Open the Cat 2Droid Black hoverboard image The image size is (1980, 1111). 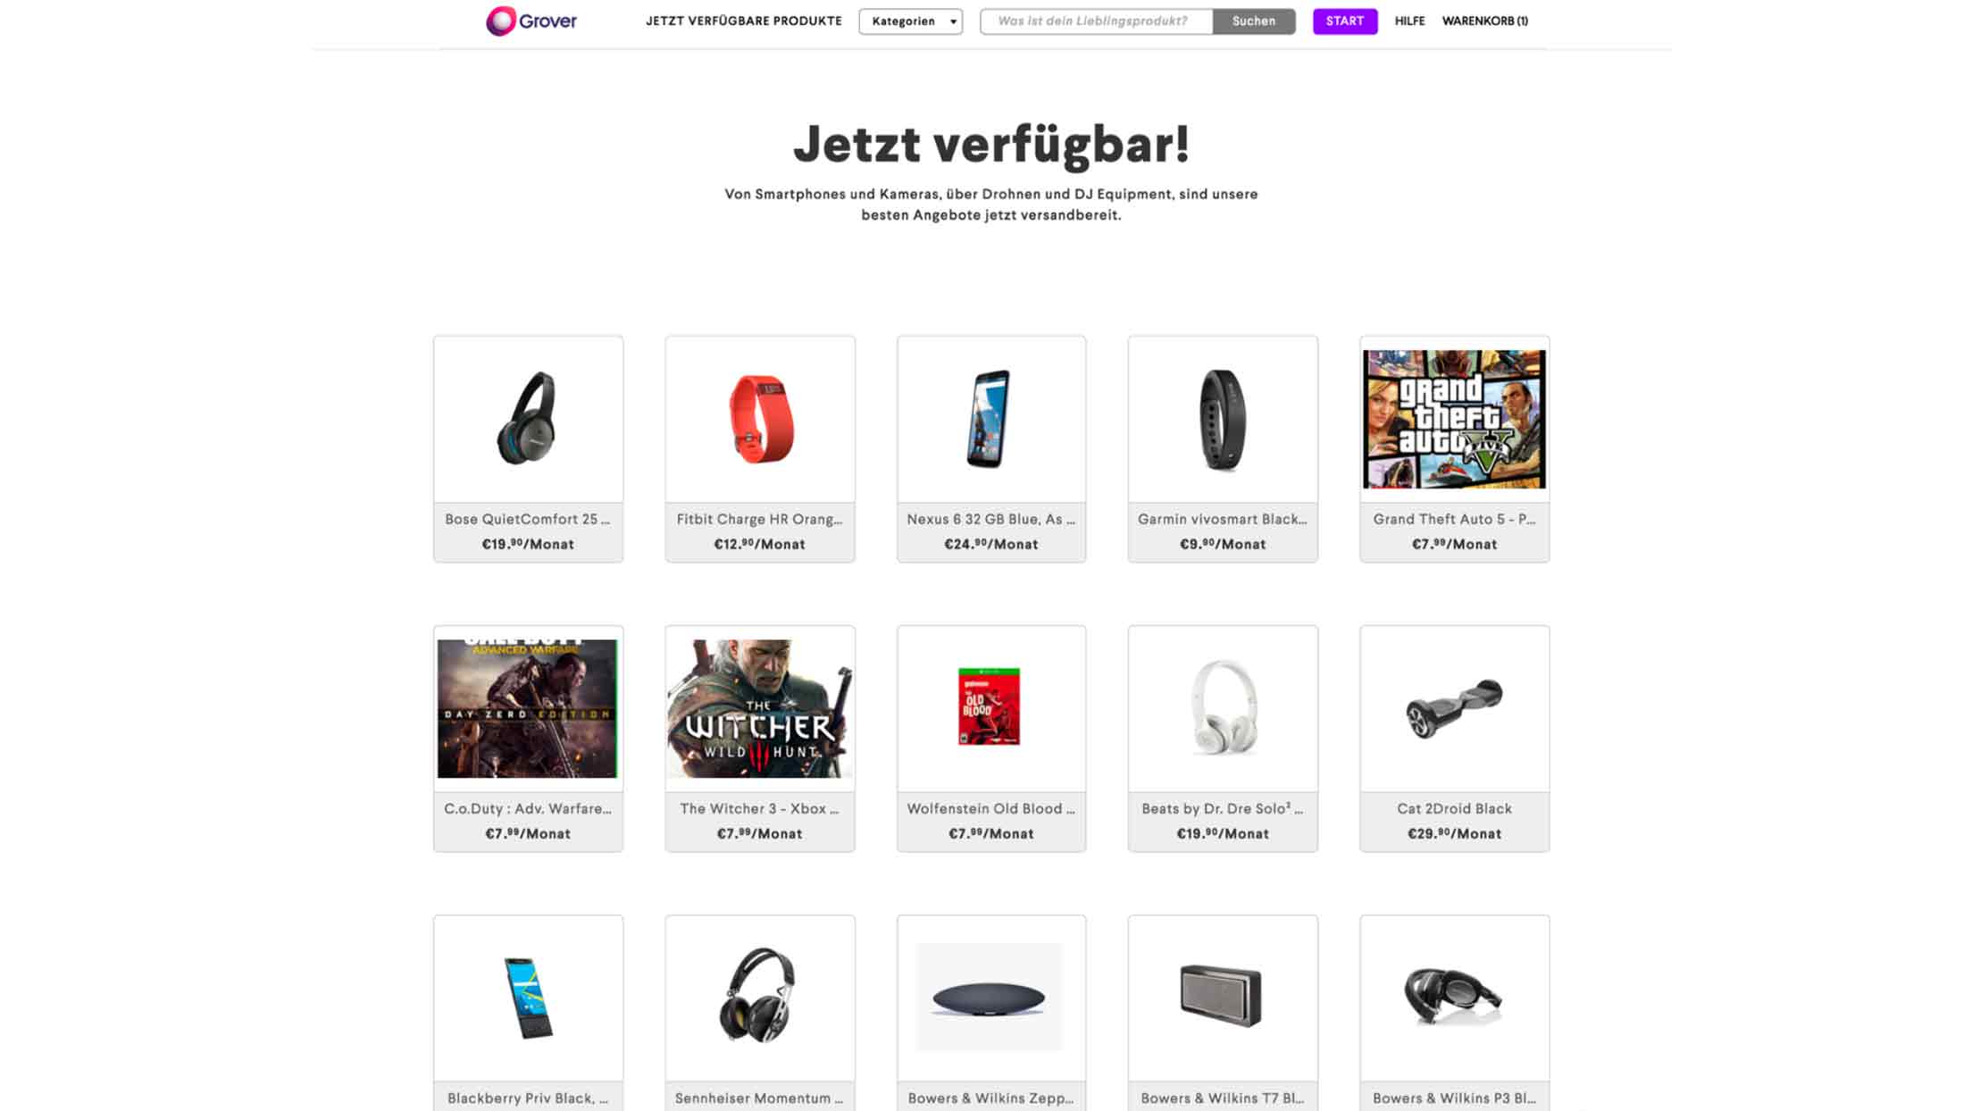pos(1454,708)
